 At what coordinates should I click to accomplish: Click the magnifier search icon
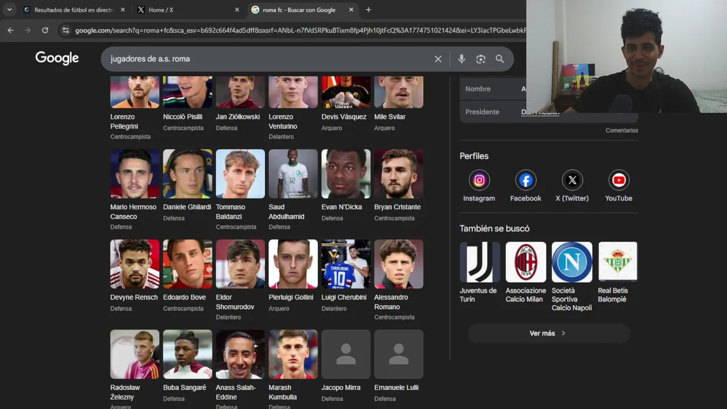pyautogui.click(x=500, y=59)
